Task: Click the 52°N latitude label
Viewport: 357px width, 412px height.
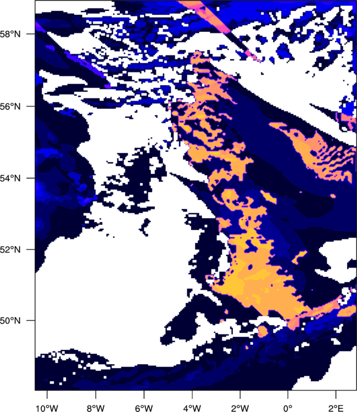Action: pyautogui.click(x=10, y=249)
